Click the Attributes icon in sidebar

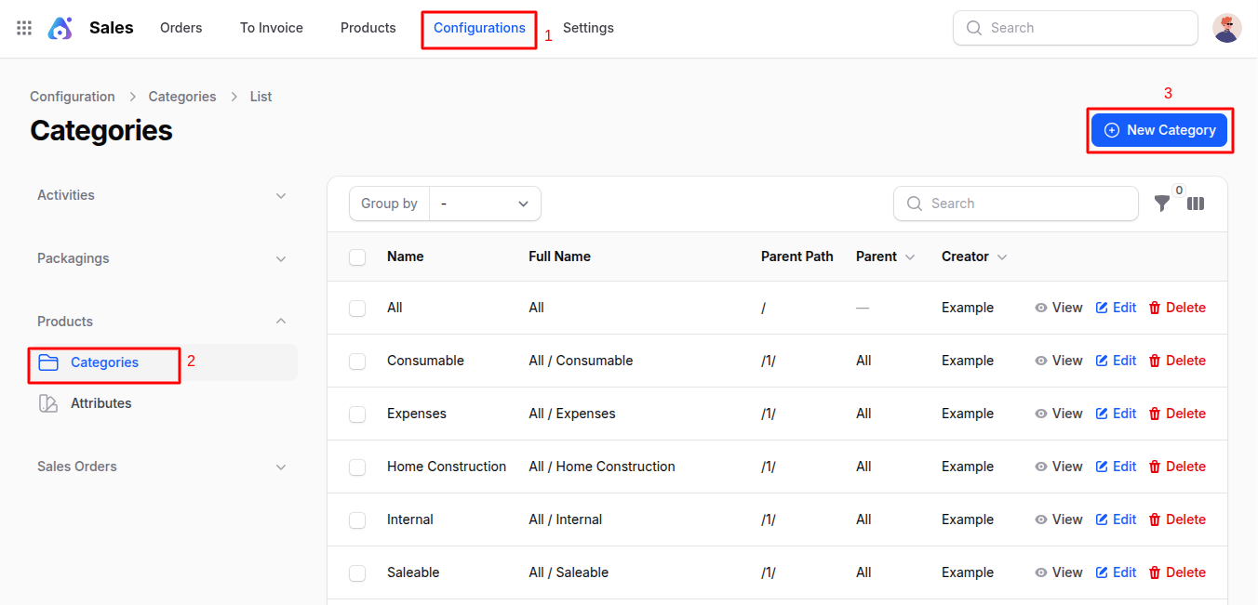(48, 403)
